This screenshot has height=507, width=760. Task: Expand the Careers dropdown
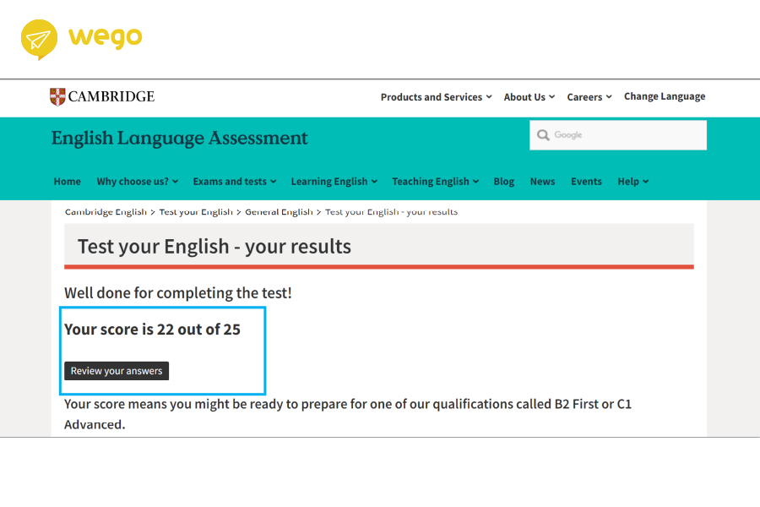[x=589, y=97]
